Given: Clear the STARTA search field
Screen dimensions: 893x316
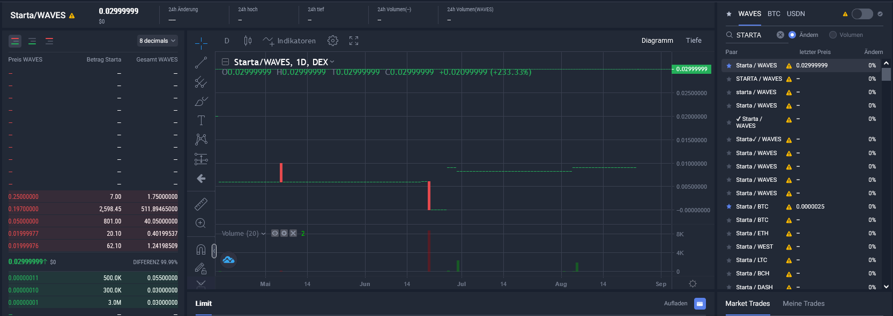Looking at the screenshot, I should (x=780, y=35).
